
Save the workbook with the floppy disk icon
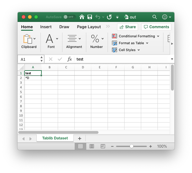(x=90, y=17)
